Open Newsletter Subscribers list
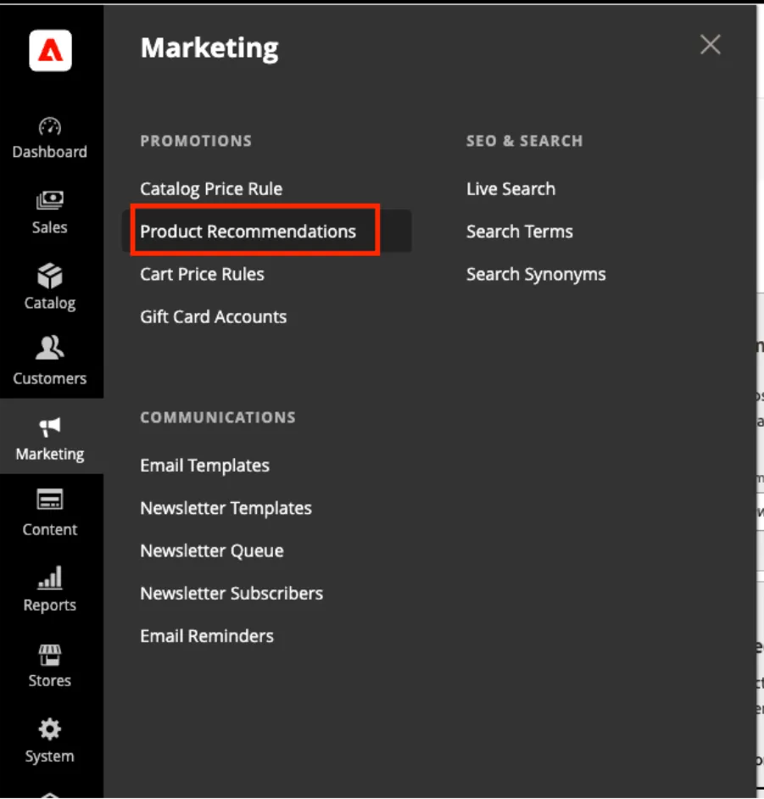Screen dimensions: 764x799 point(231,594)
